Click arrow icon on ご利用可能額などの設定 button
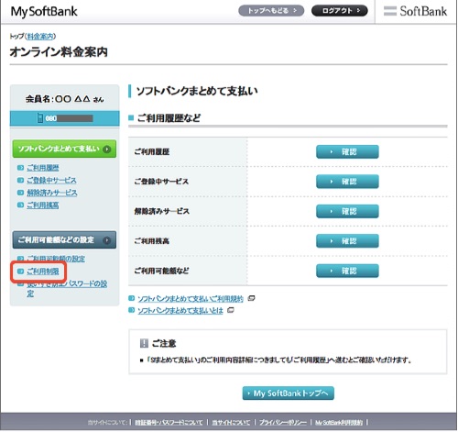Screen dimensions: 458x432 coord(107,240)
